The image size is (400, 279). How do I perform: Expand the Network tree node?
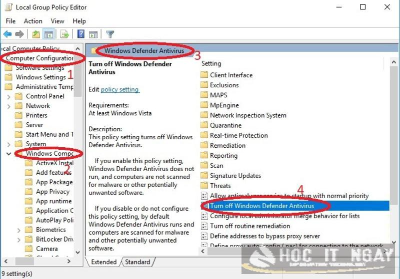(9, 106)
